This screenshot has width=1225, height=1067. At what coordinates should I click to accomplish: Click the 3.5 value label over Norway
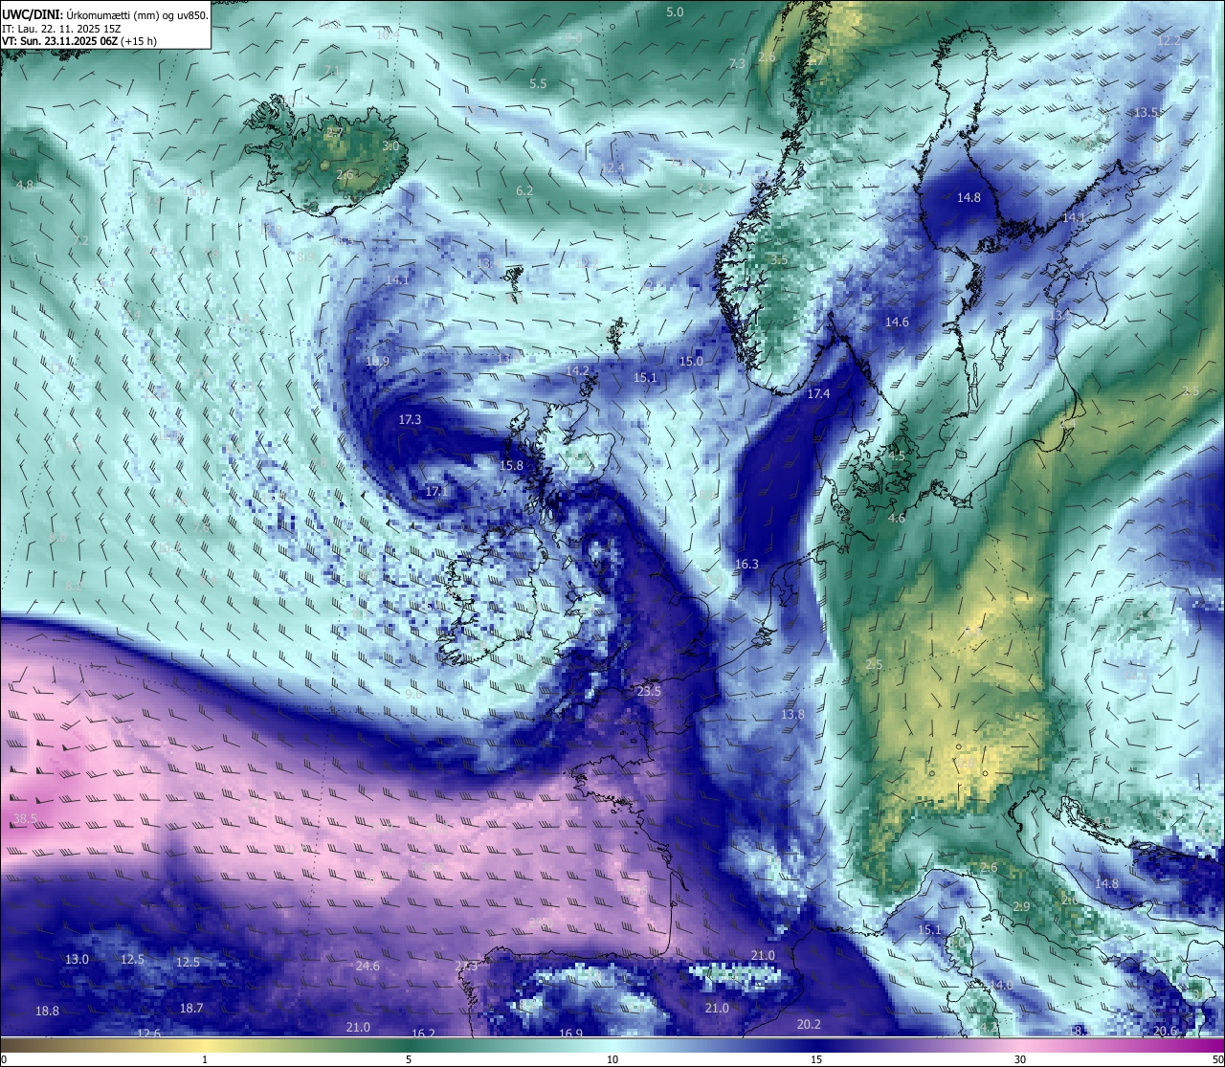click(x=779, y=259)
